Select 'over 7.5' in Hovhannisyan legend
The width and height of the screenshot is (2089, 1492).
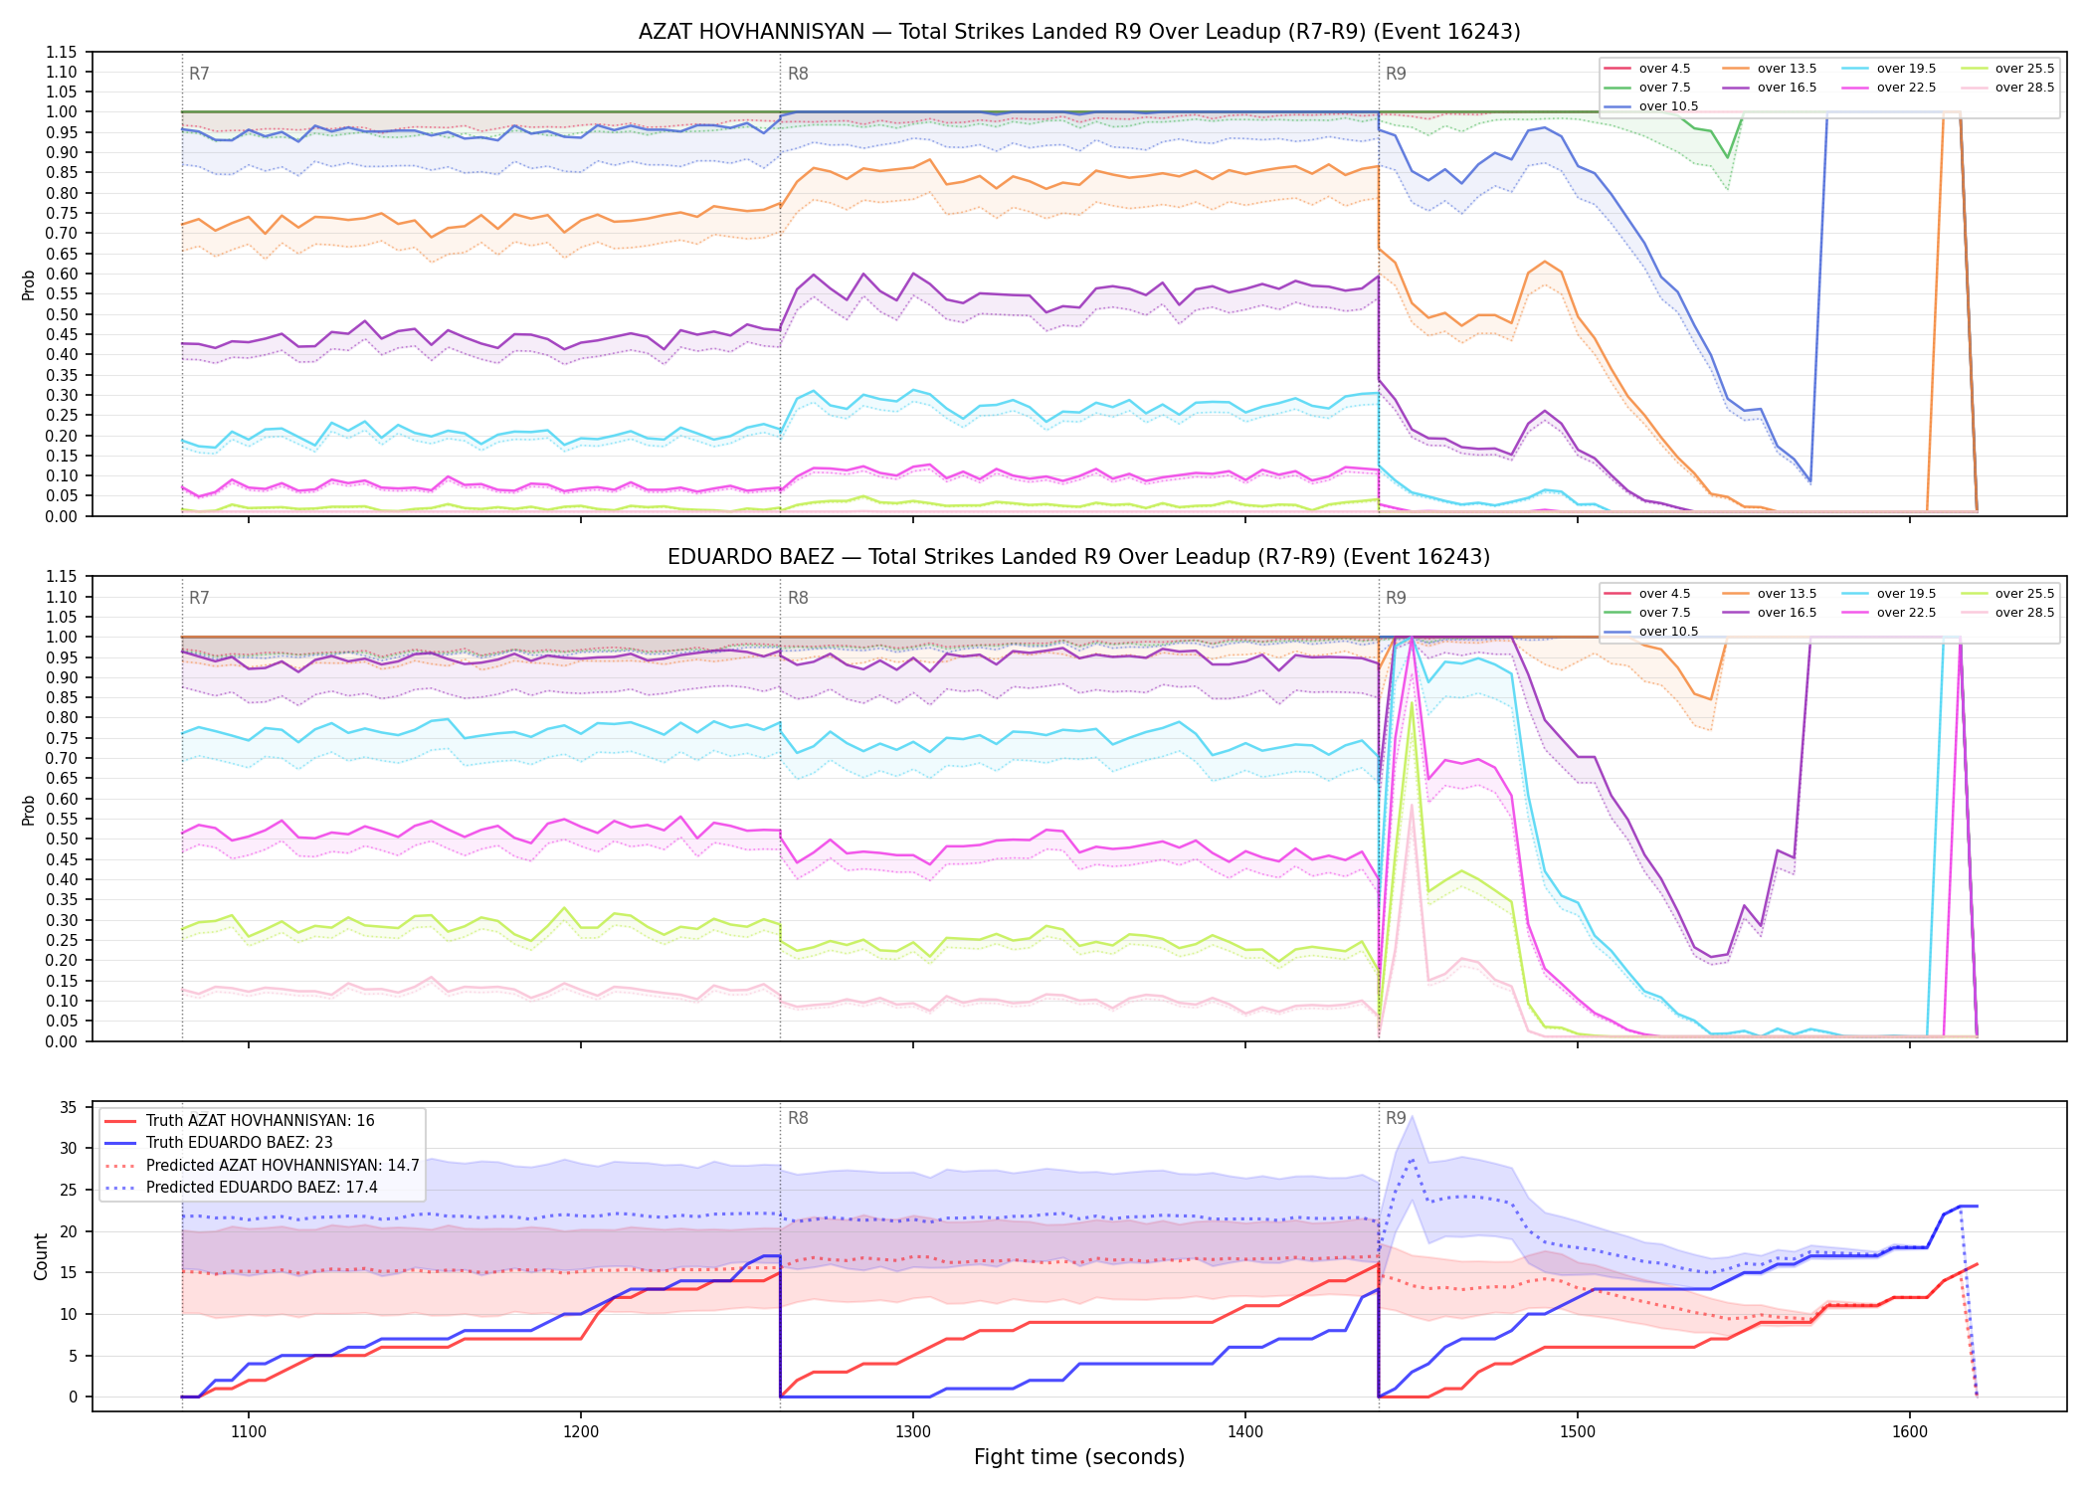coord(1647,88)
